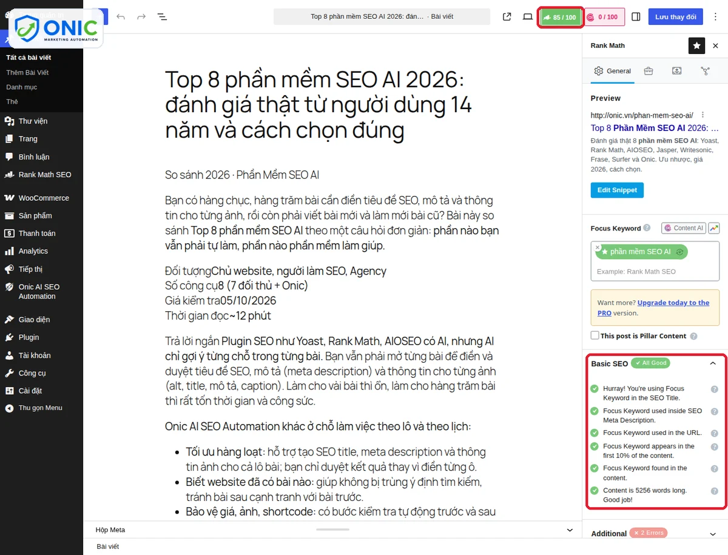Open Tài khoản admin menu

[x=35, y=355]
